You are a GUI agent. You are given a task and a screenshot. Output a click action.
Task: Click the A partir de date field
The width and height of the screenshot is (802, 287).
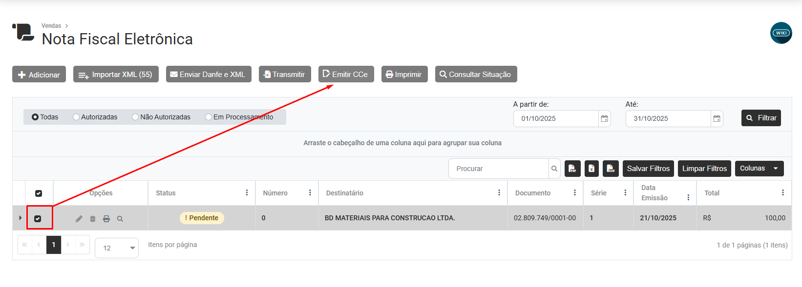click(x=556, y=118)
